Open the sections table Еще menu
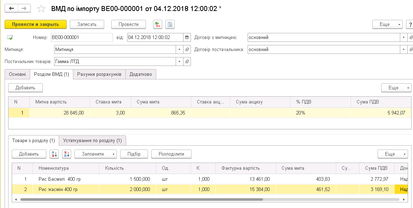The width and height of the screenshot is (413, 208). click(x=396, y=88)
